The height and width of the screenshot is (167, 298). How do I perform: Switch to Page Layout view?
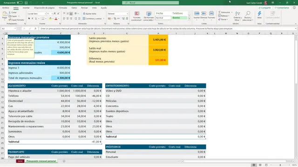tap(260, 165)
